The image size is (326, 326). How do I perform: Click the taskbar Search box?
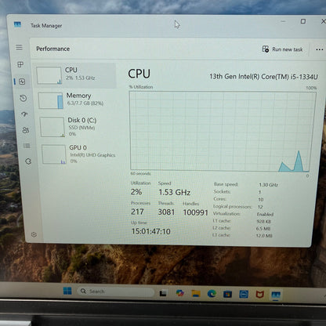tap(116, 291)
